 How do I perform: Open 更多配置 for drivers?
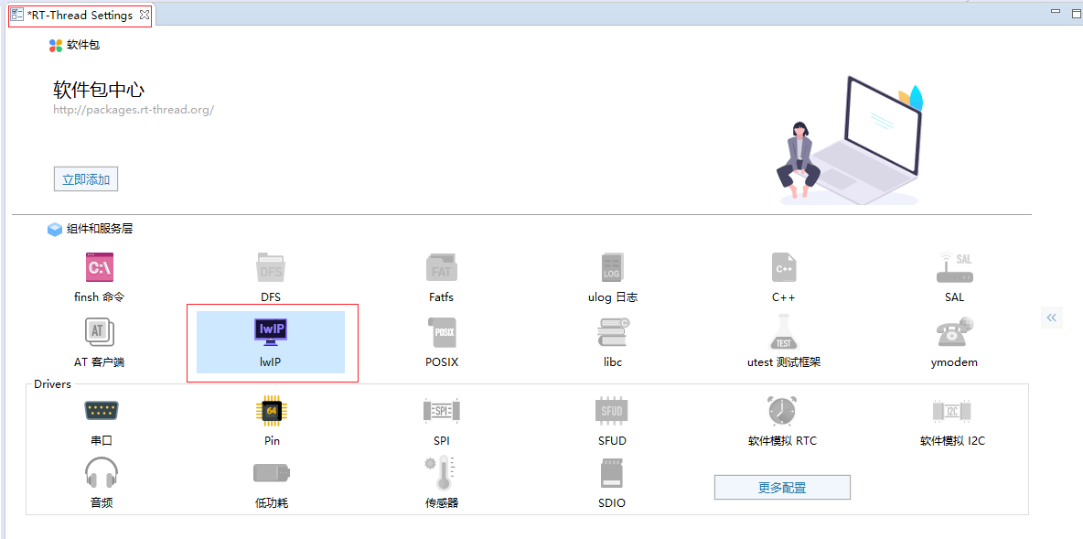coord(782,487)
